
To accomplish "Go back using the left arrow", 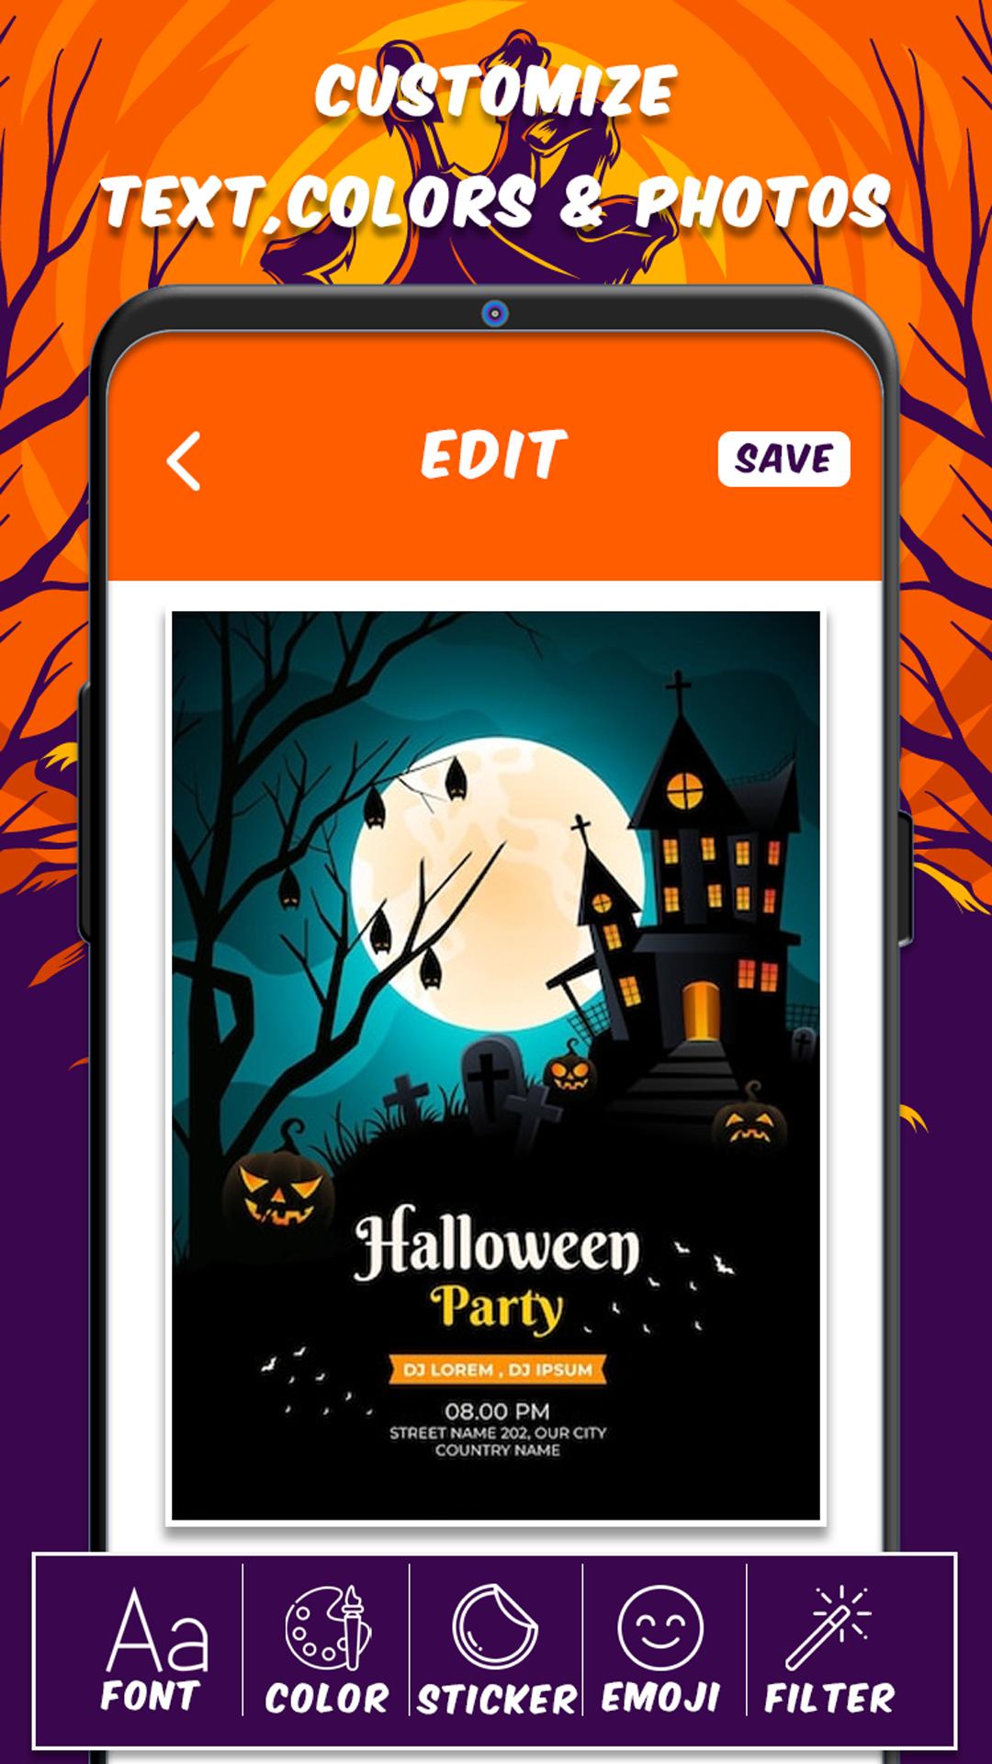I will pyautogui.click(x=184, y=461).
